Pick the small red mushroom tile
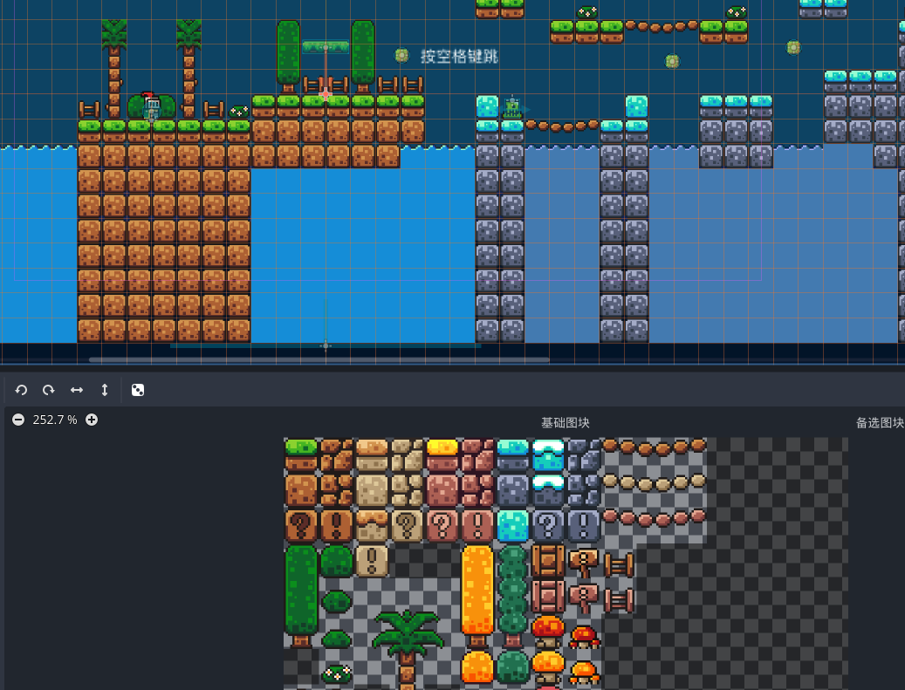This screenshot has height=690, width=905. pos(584,637)
